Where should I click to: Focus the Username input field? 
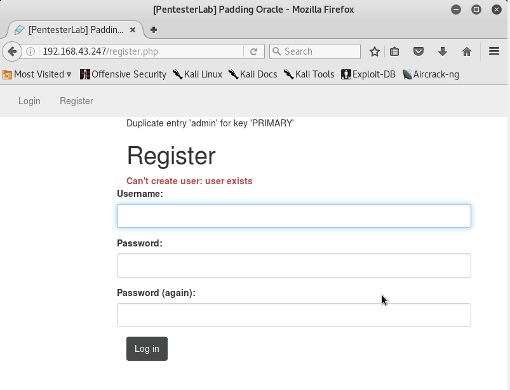(294, 216)
